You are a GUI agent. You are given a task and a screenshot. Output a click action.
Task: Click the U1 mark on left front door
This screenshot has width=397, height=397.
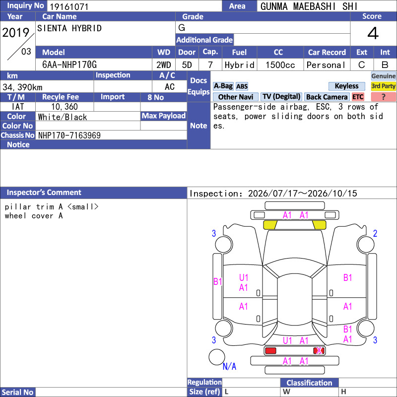tap(244, 277)
